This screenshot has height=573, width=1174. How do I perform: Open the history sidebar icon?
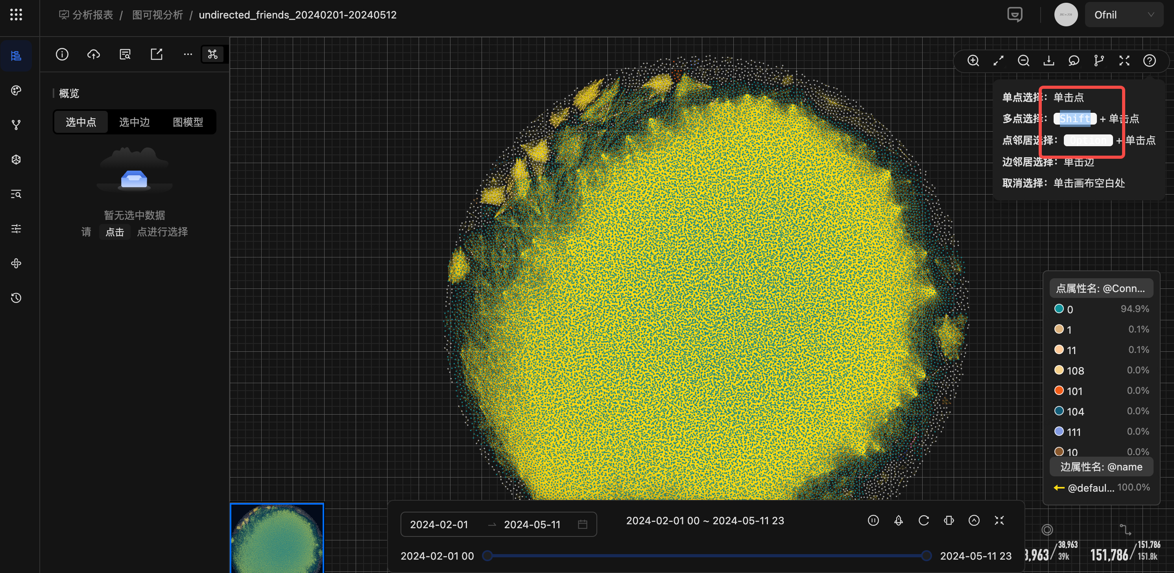click(16, 298)
